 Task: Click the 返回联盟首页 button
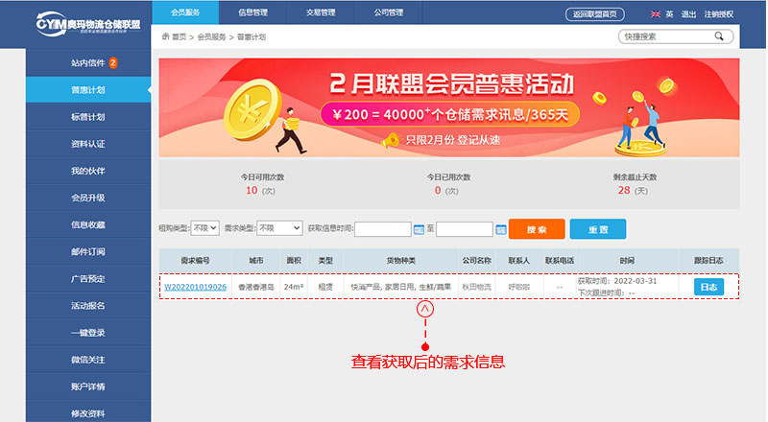coord(597,14)
